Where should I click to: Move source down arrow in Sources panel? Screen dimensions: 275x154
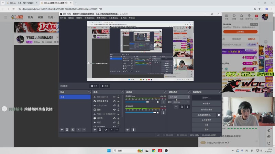point(117,130)
